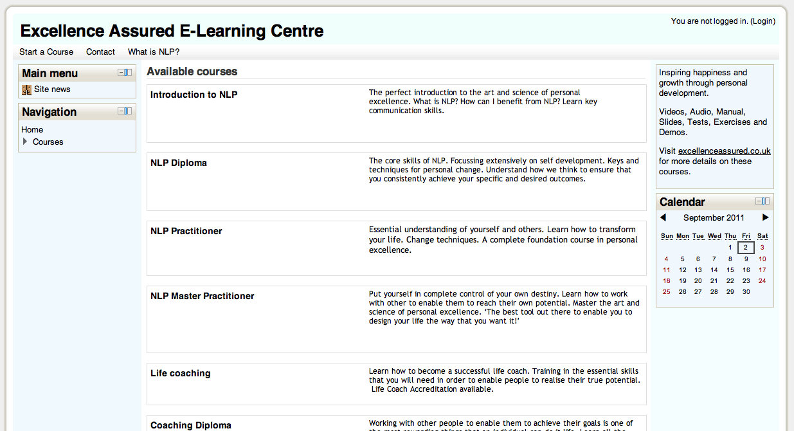Viewport: 794px width, 431px height.
Task: Advance the Calendar to October 2011
Action: pos(765,217)
